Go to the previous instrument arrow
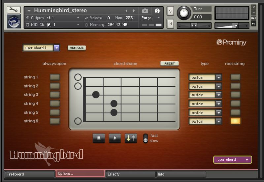 [x=126, y=11]
